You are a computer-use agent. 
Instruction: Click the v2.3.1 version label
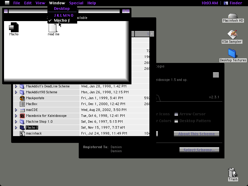pos(214,97)
